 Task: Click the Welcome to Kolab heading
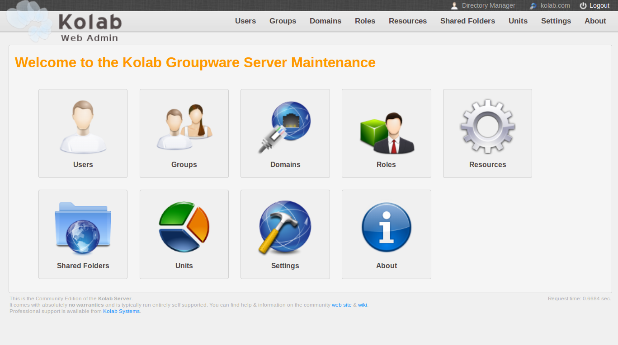(x=195, y=62)
